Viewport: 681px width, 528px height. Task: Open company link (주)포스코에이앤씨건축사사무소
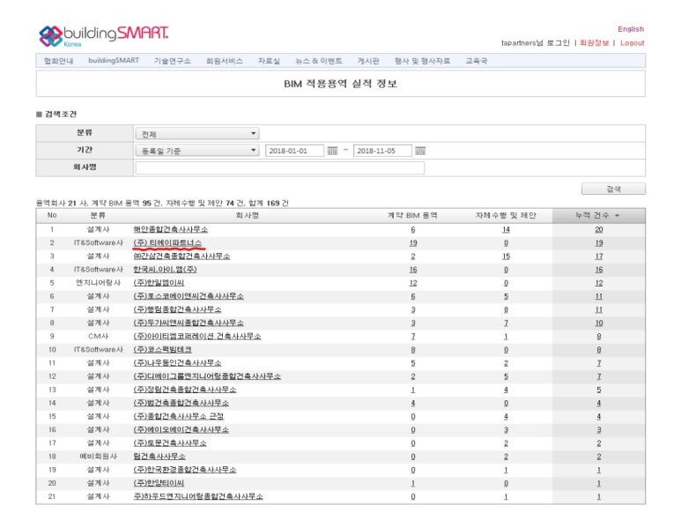click(189, 296)
